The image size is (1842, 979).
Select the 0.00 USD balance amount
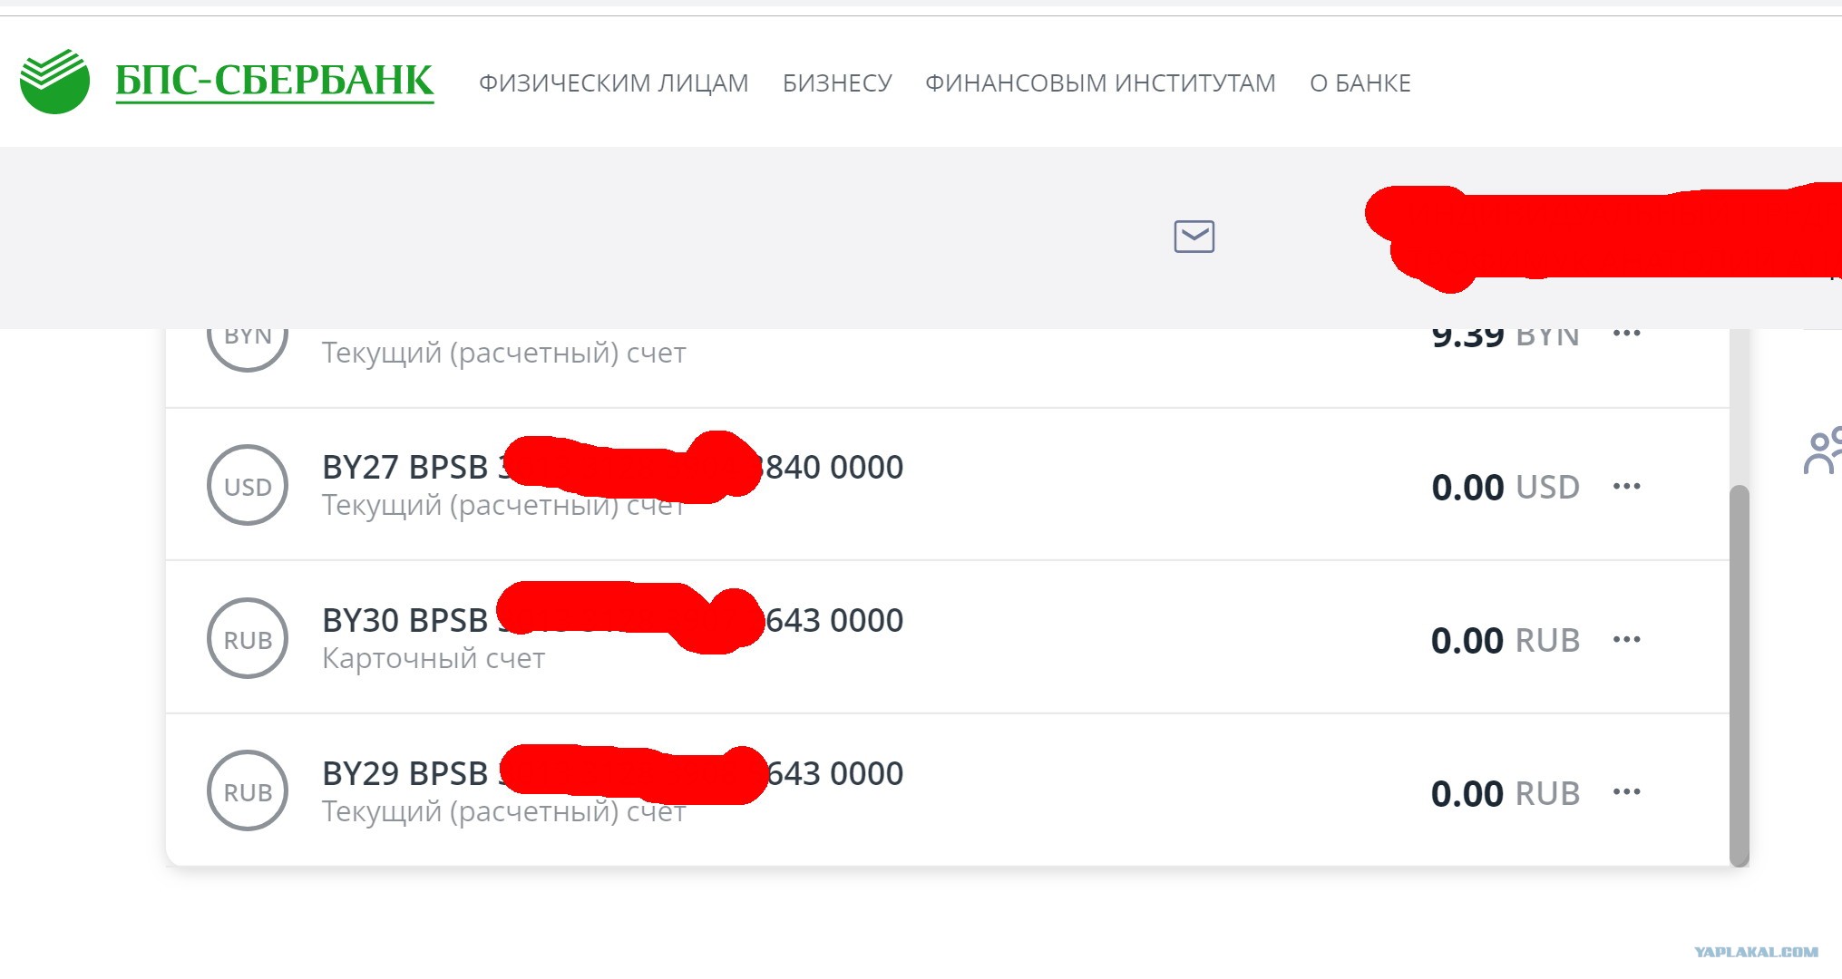(x=1505, y=488)
